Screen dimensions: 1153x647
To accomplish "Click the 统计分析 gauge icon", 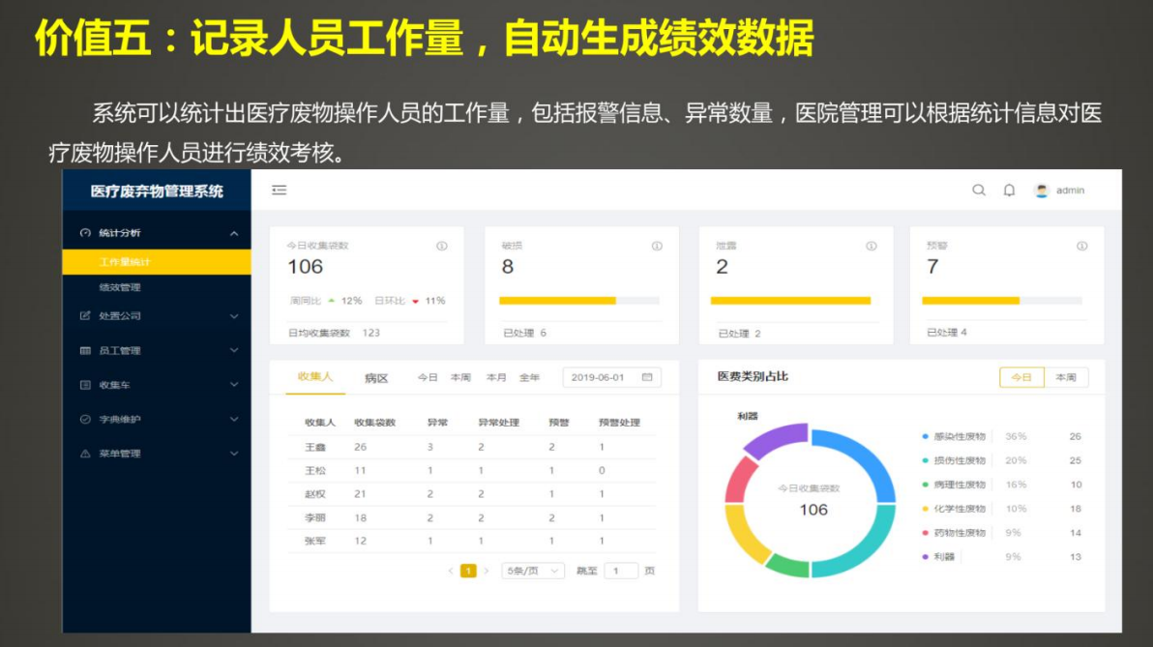I will 85,233.
